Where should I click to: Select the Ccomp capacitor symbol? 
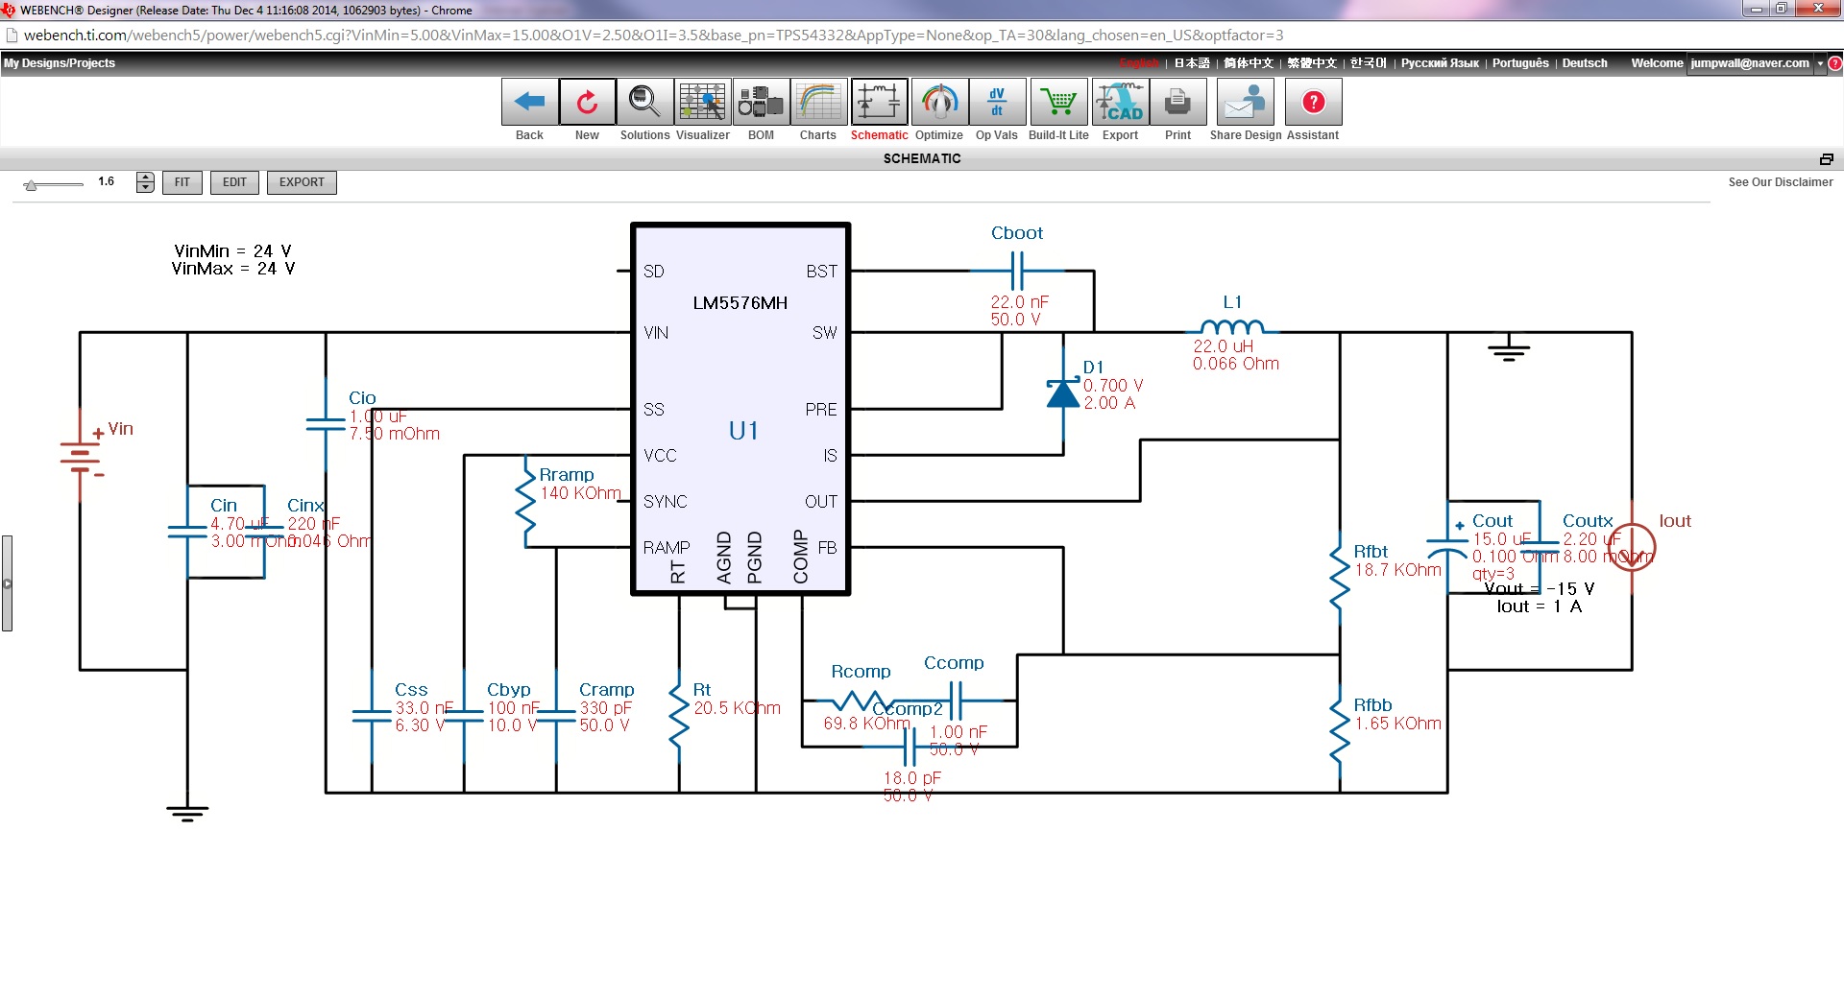(956, 701)
